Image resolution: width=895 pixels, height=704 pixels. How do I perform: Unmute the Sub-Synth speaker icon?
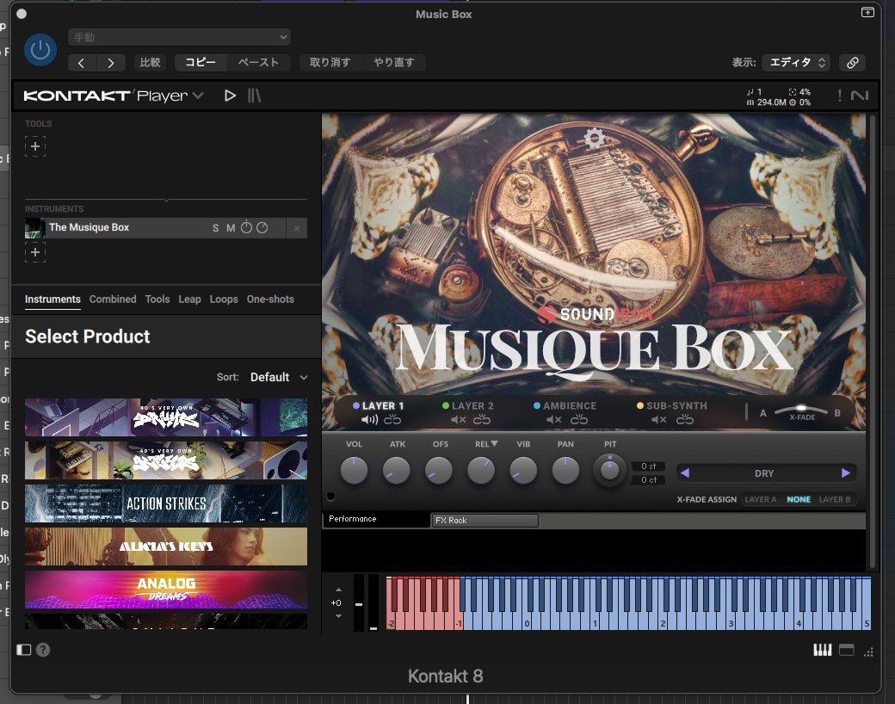point(659,420)
